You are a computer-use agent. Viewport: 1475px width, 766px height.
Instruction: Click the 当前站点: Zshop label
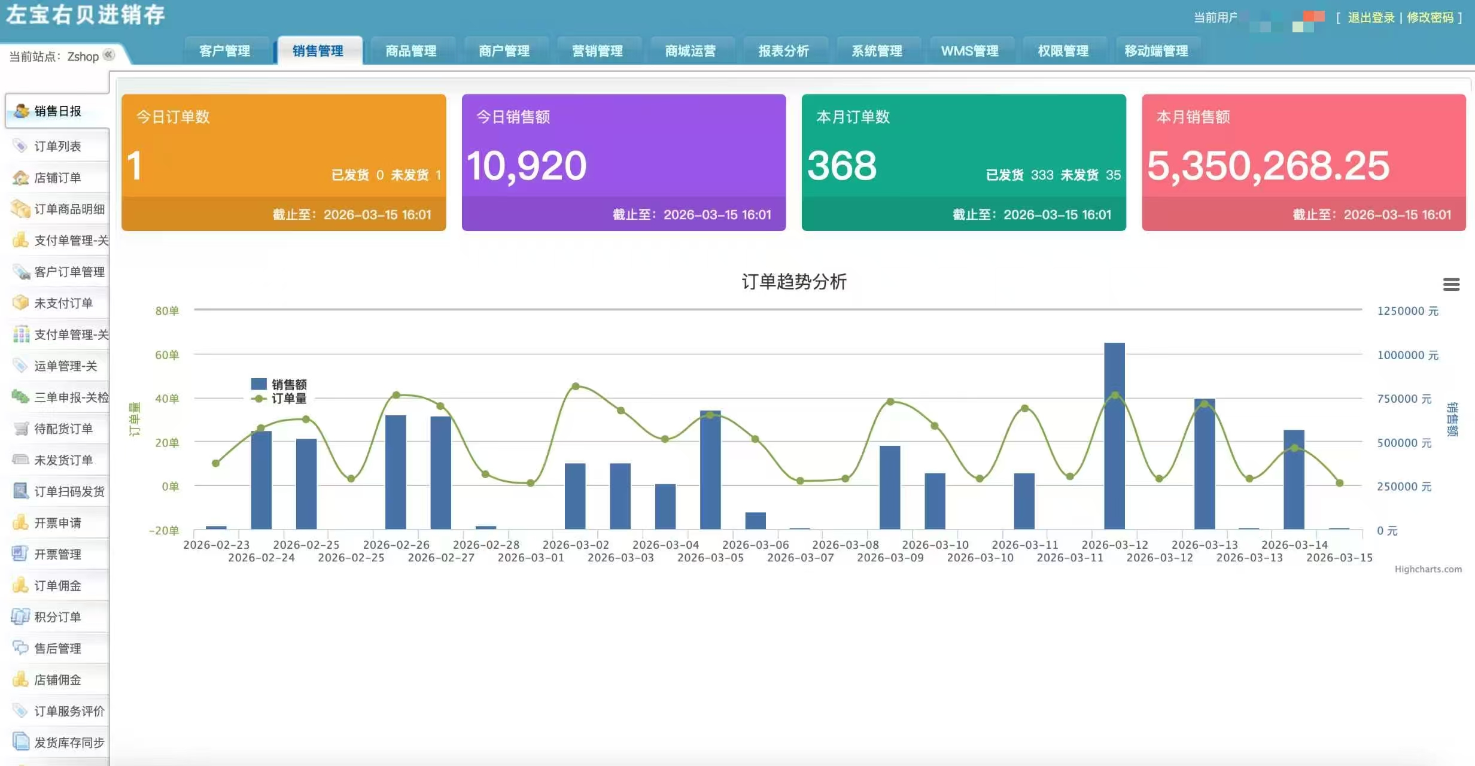click(x=54, y=56)
